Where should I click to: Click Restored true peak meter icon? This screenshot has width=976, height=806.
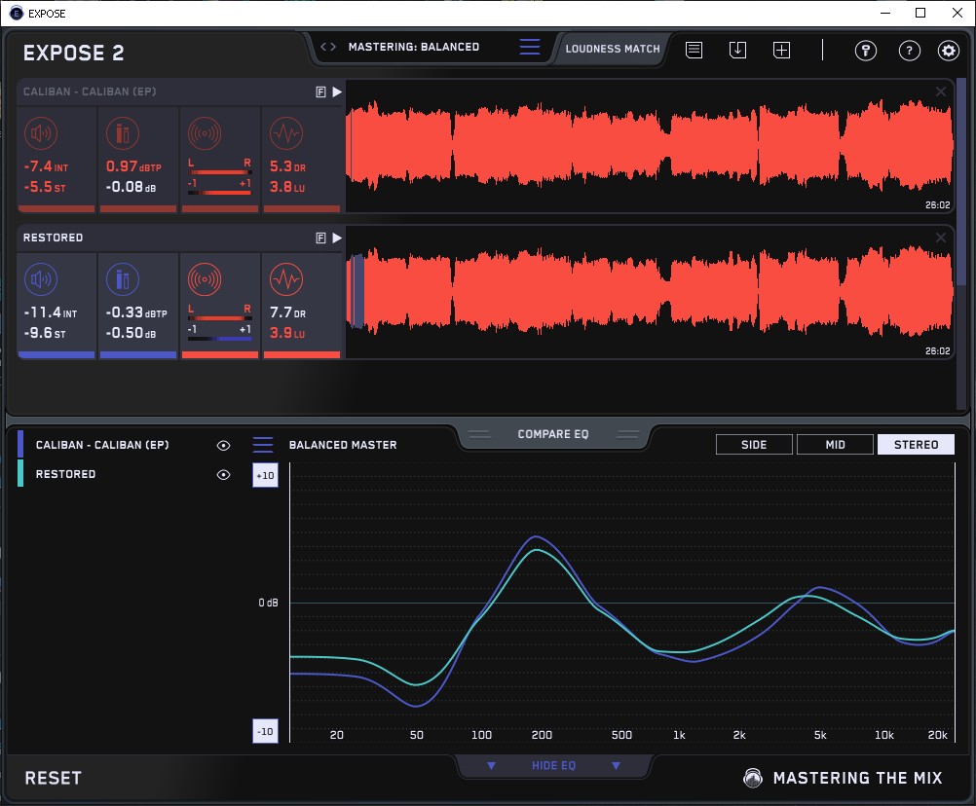(123, 279)
